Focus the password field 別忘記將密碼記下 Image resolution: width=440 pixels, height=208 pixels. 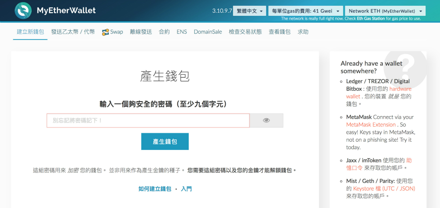coord(148,120)
